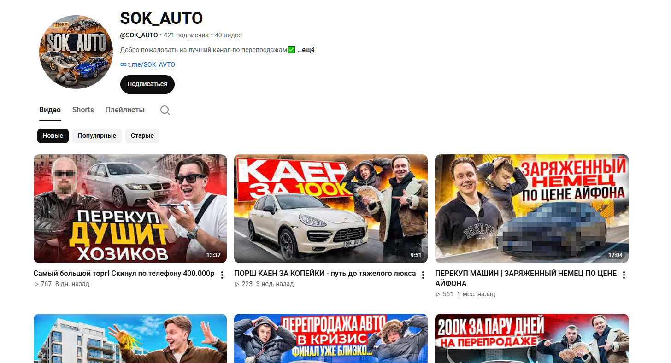Click the 9:51 duration badge

(416, 255)
